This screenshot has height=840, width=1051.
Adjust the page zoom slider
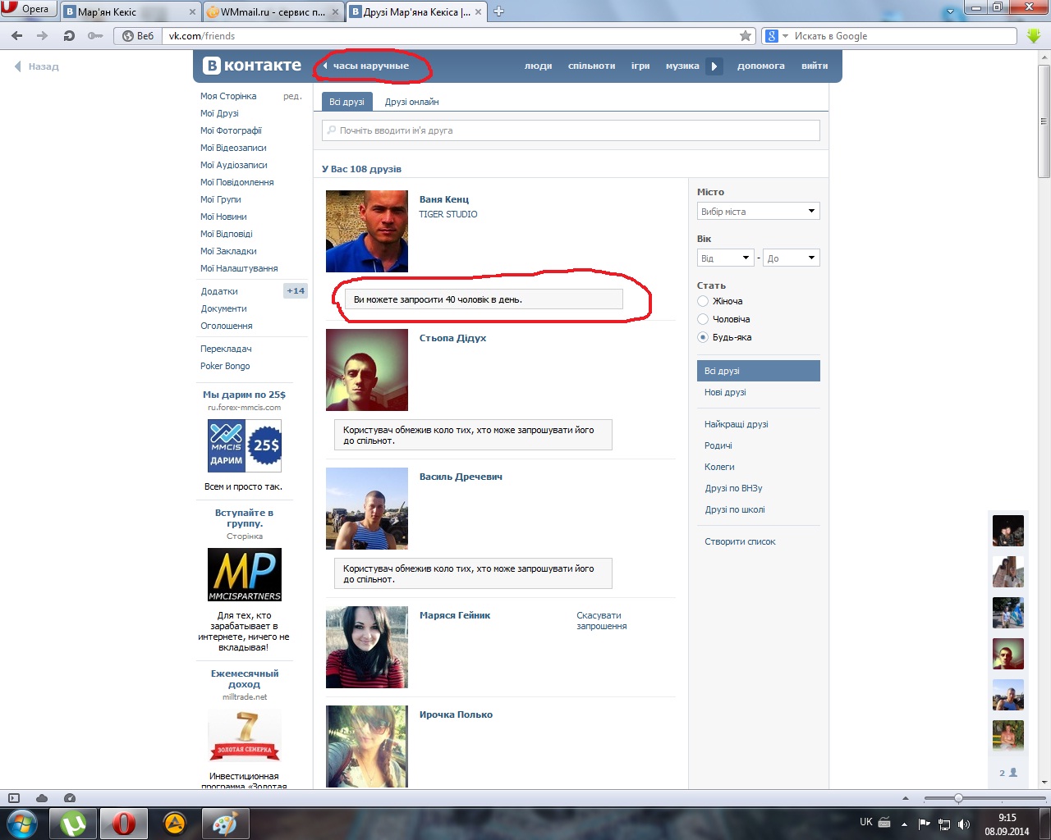[x=957, y=798]
